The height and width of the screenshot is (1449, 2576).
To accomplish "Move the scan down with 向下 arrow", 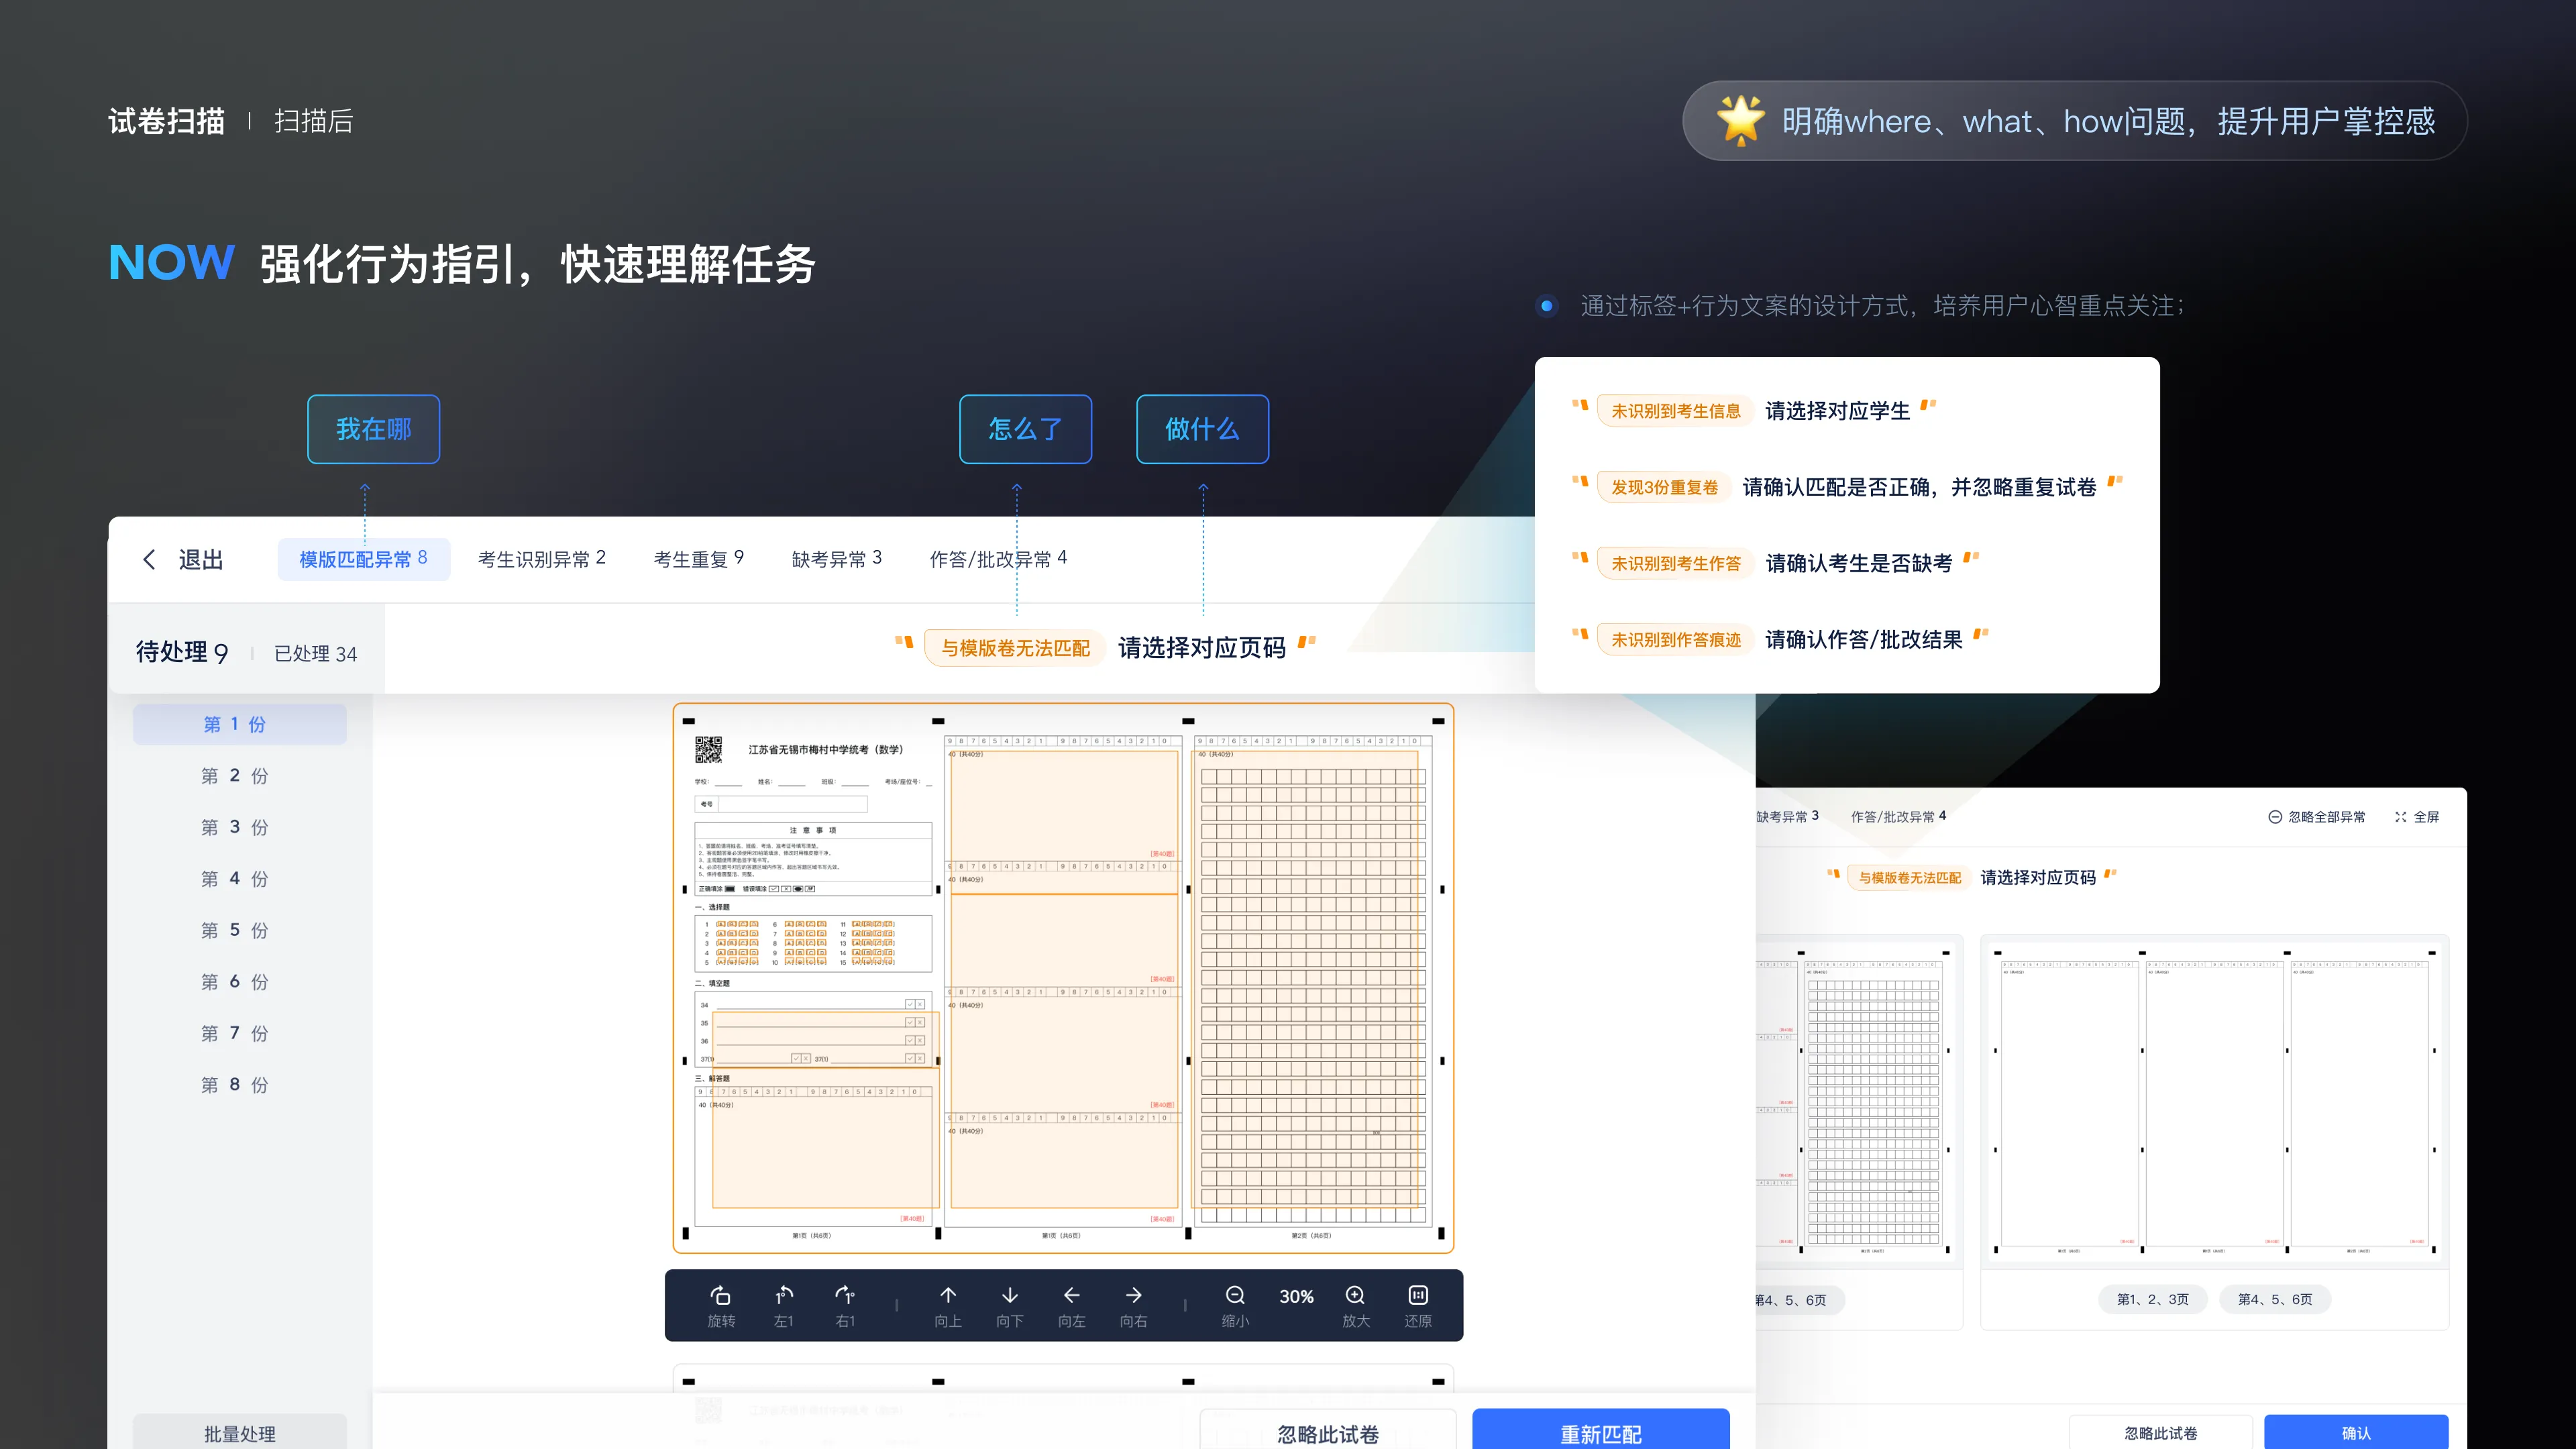I will 1010,1295.
